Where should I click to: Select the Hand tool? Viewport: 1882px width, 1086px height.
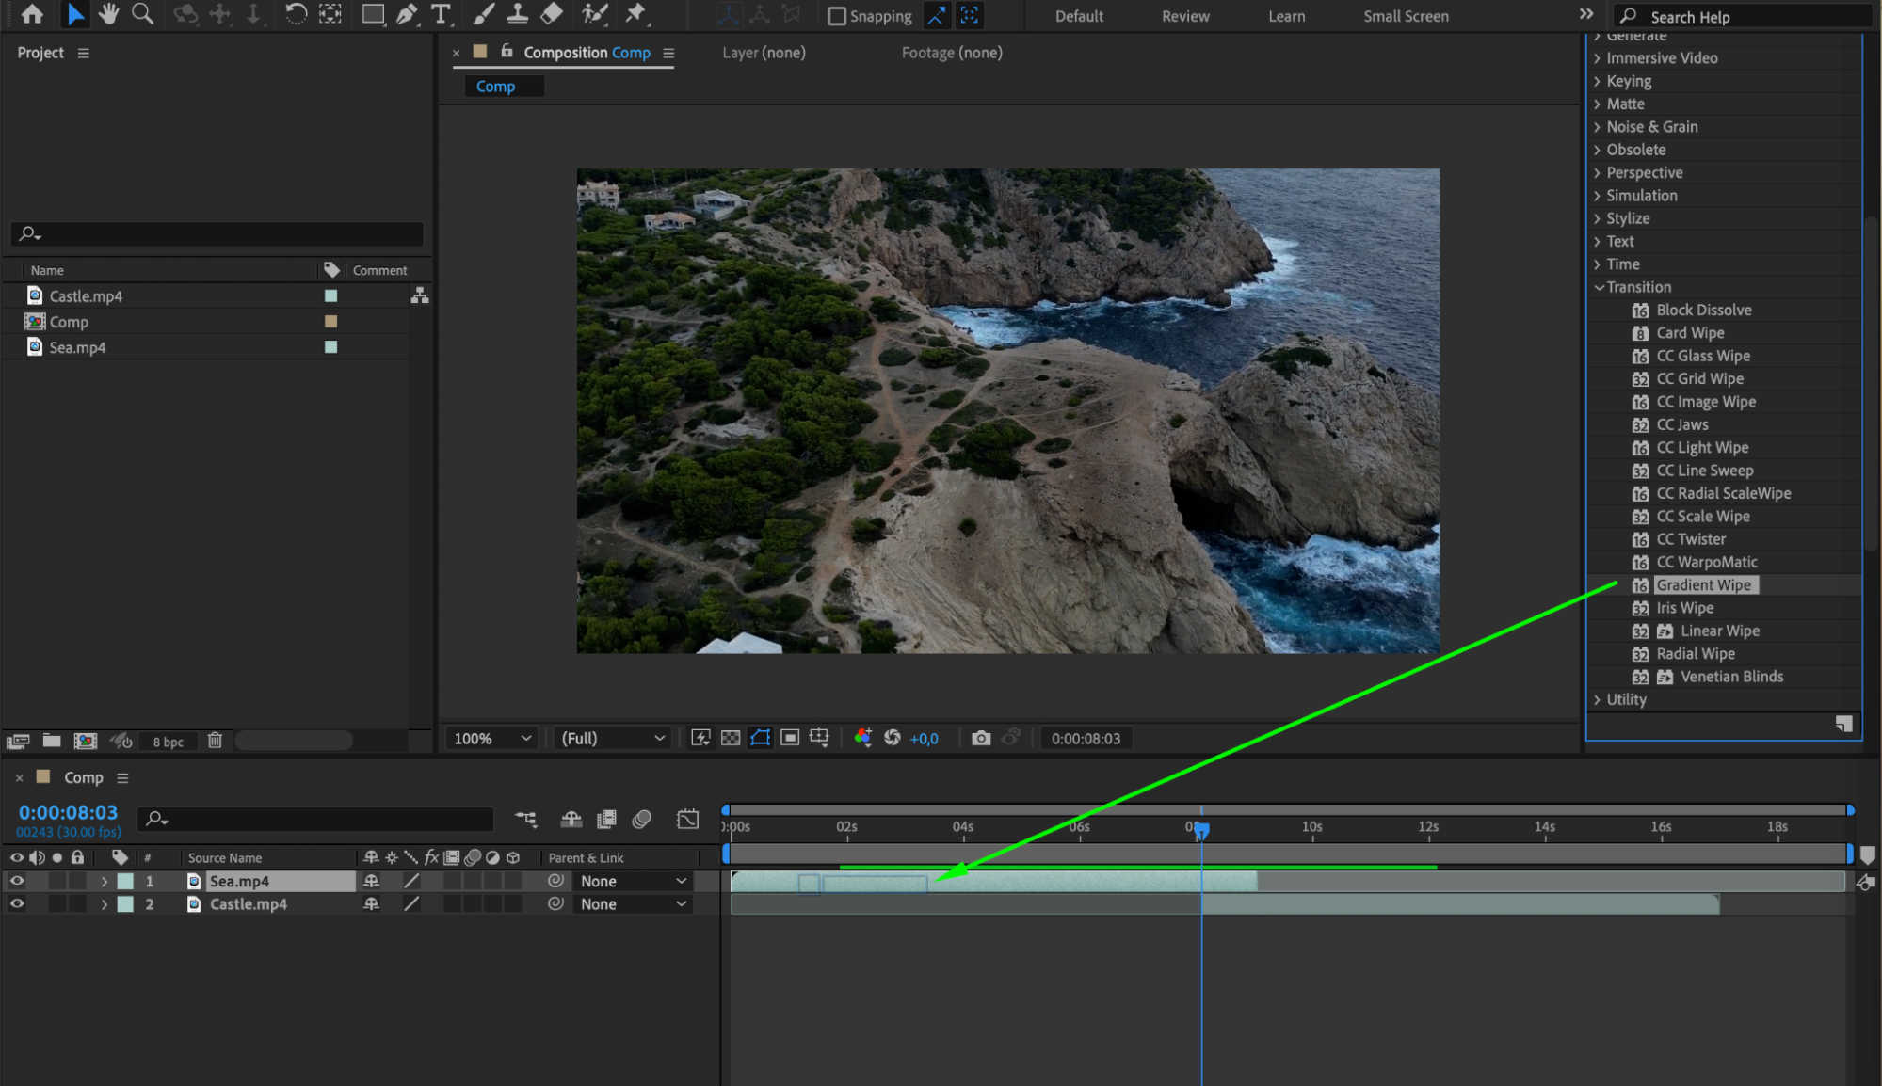click(108, 14)
